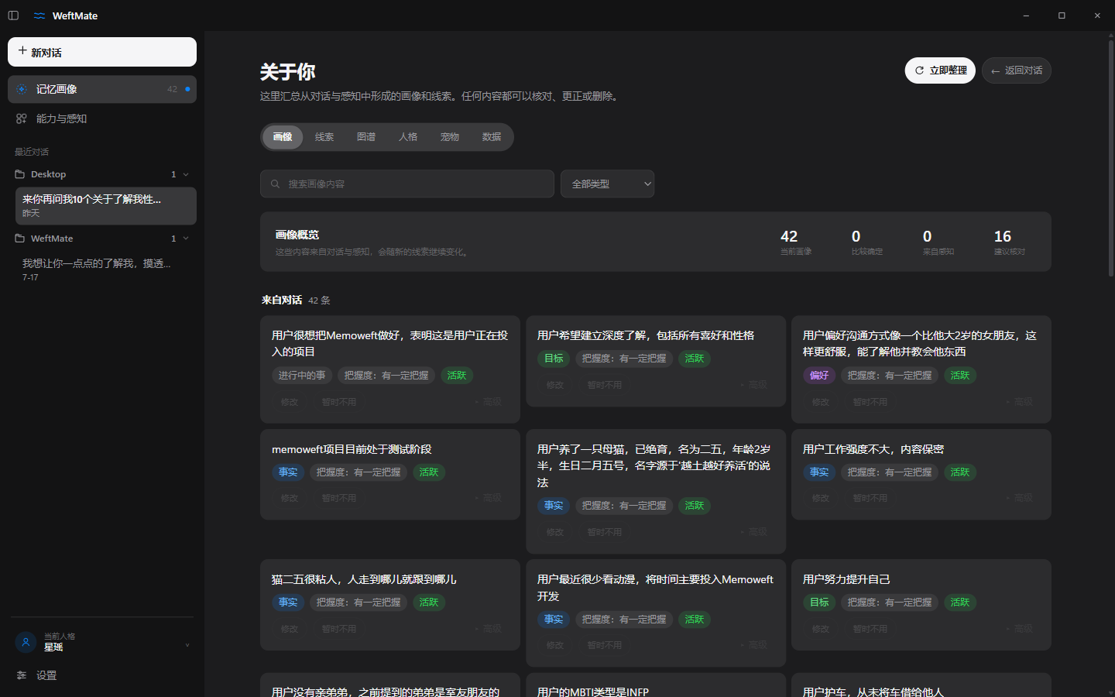1115x697 pixels.
Task: Expand 高级 on the 母猫二五 card
Action: pos(754,532)
